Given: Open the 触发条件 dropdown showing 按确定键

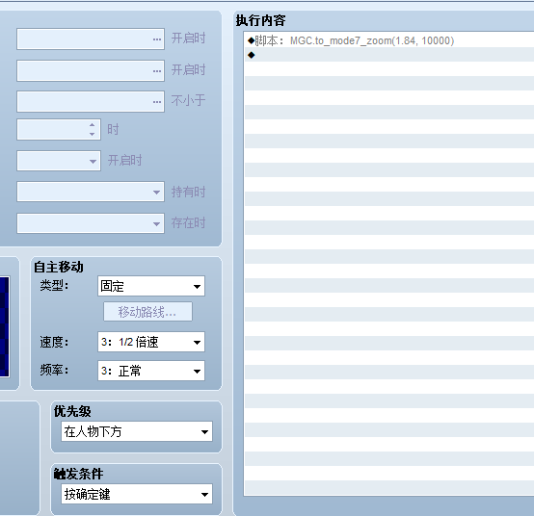Looking at the screenshot, I should tap(137, 494).
